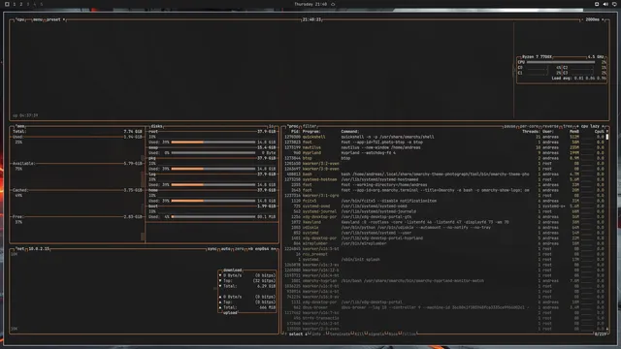The width and height of the screenshot is (621, 349).
Task: Click select up arrow in proc footer
Action: [x=285, y=333]
